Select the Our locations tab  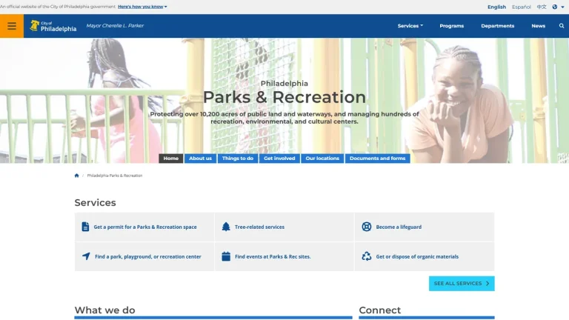click(322, 159)
